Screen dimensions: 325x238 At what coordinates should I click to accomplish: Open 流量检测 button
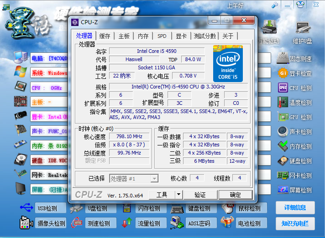(x=151, y=223)
